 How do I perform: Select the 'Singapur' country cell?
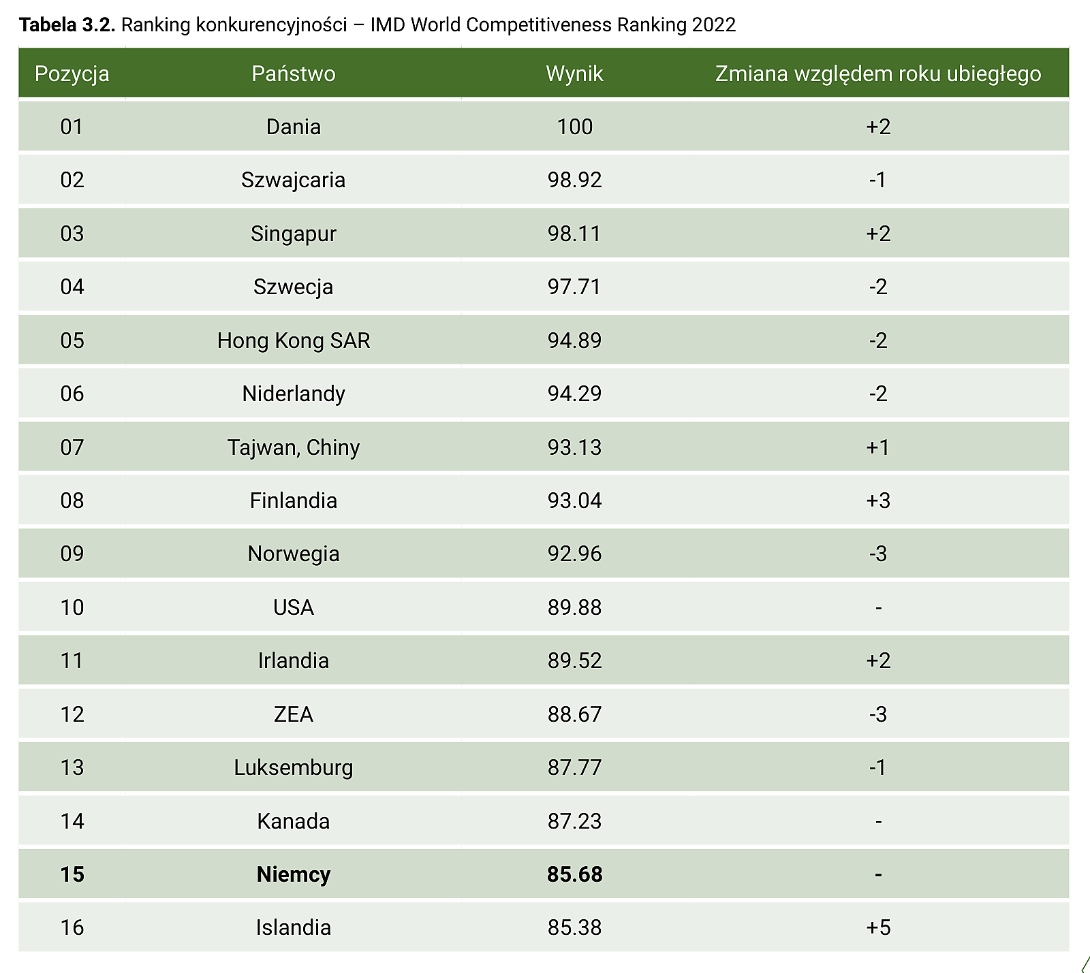click(294, 234)
